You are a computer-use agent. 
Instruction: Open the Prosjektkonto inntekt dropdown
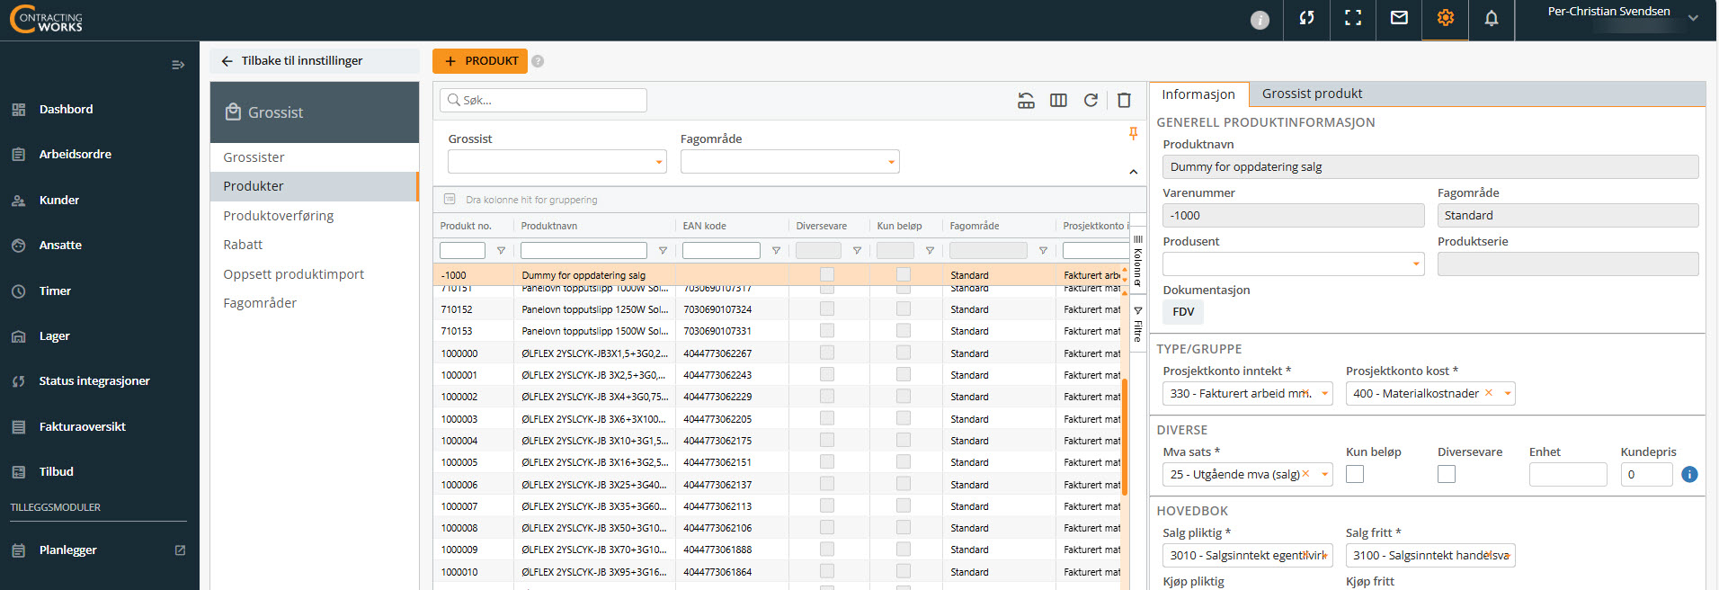pos(1249,393)
